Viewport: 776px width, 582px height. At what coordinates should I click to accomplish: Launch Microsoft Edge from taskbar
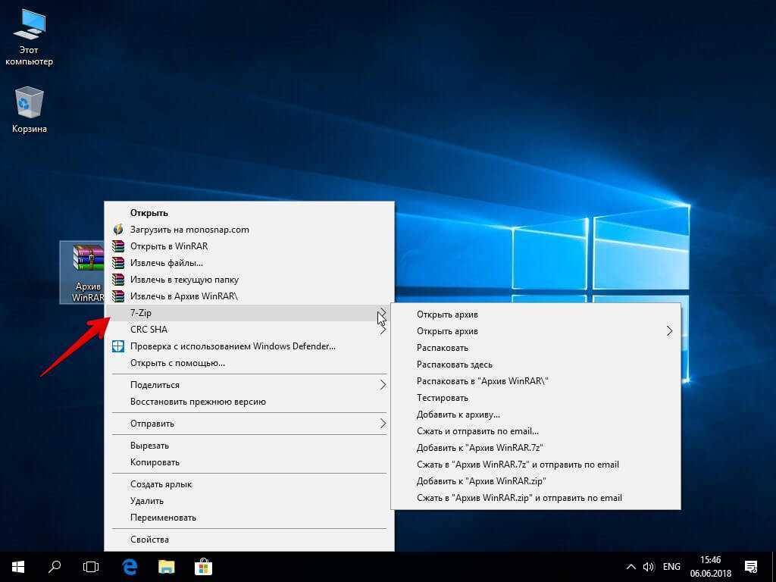[129, 567]
